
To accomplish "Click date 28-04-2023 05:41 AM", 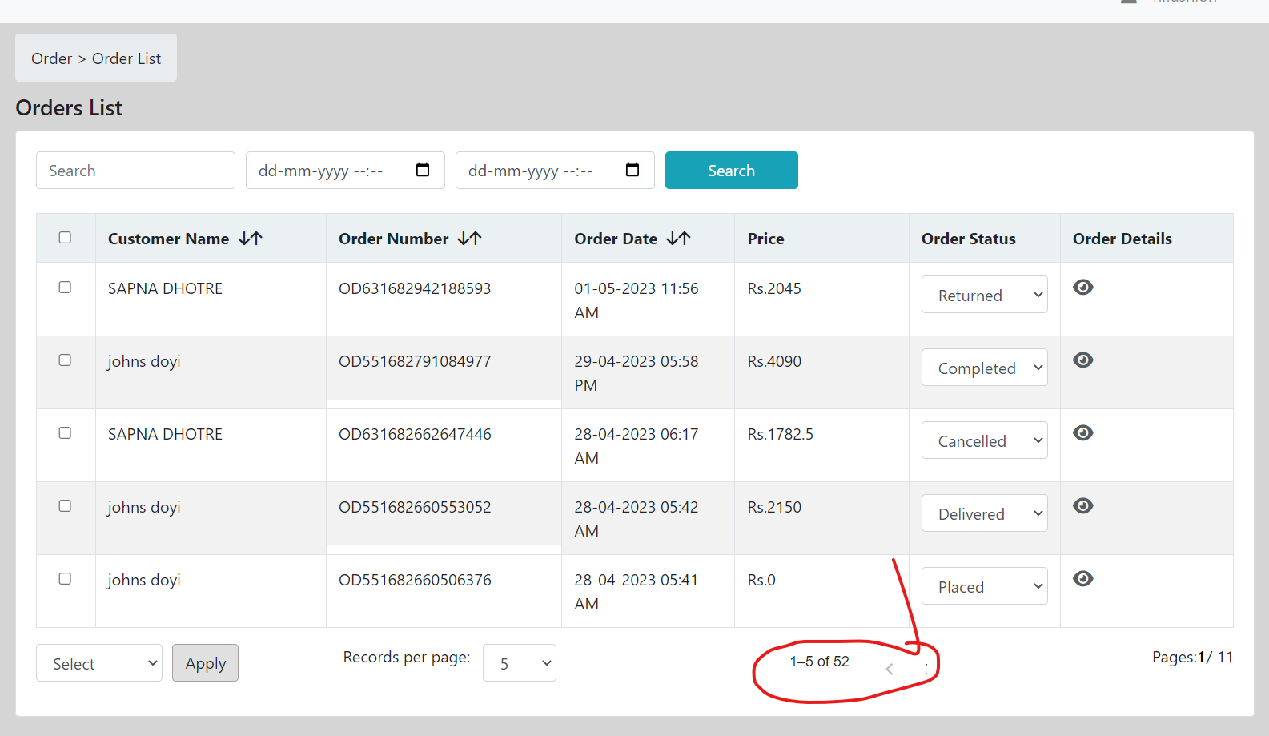I will (637, 592).
